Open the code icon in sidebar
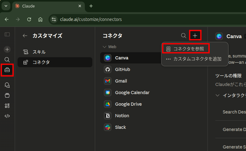Viewport: 246px width, 151px height. 7,116
